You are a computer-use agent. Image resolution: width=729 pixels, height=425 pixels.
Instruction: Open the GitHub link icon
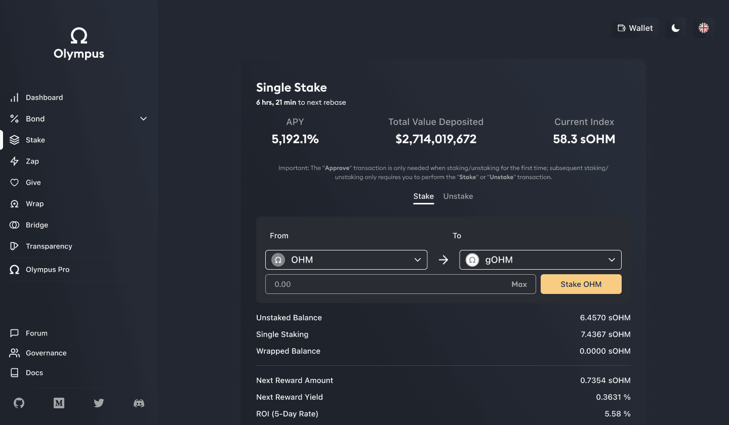tap(19, 403)
